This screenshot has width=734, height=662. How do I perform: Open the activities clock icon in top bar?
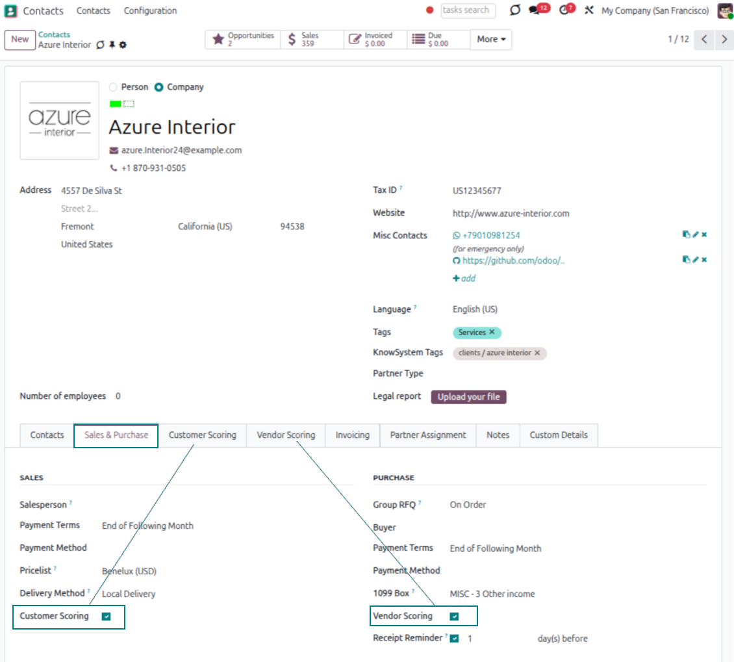(x=564, y=10)
